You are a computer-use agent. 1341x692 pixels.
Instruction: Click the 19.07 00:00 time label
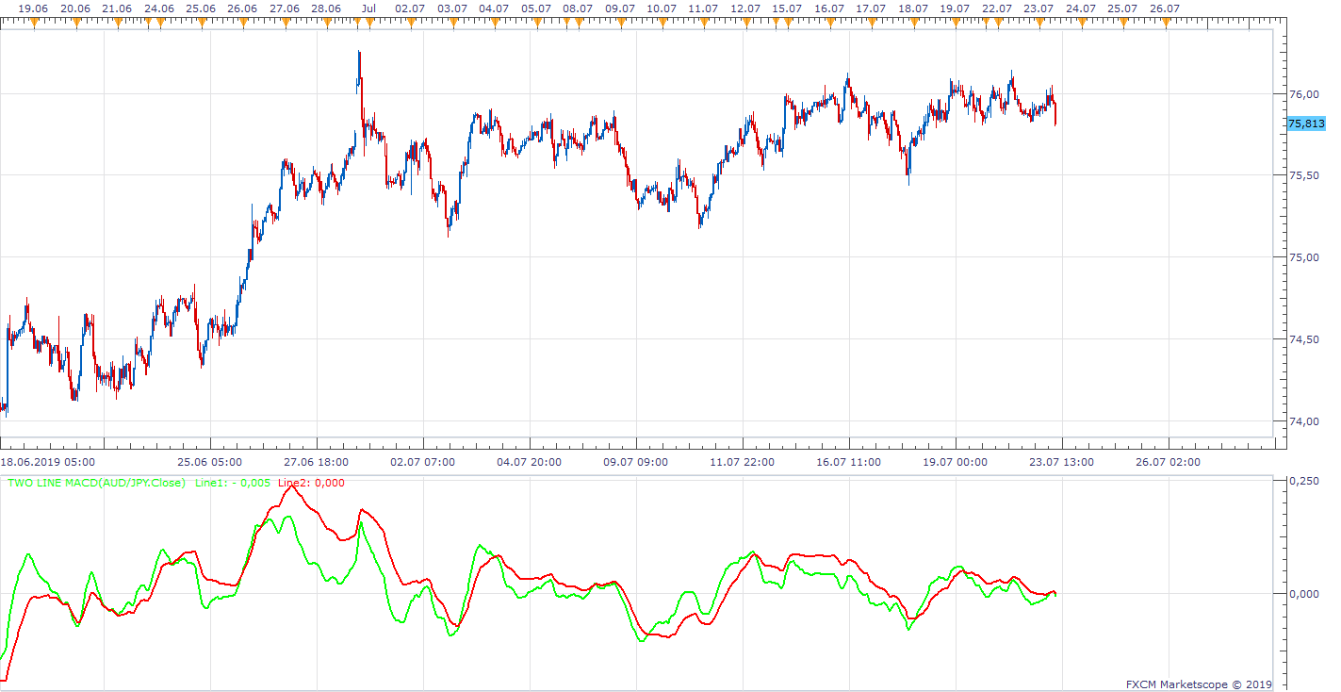click(956, 462)
